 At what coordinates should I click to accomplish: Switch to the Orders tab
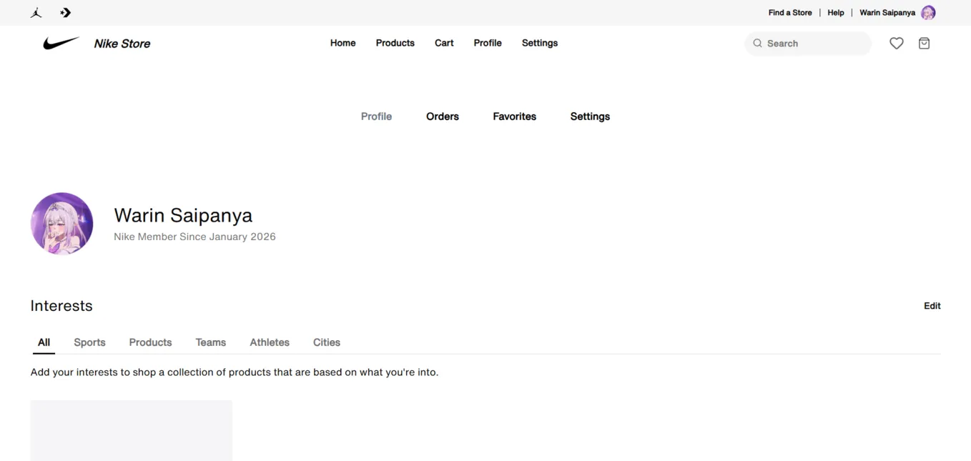click(443, 117)
